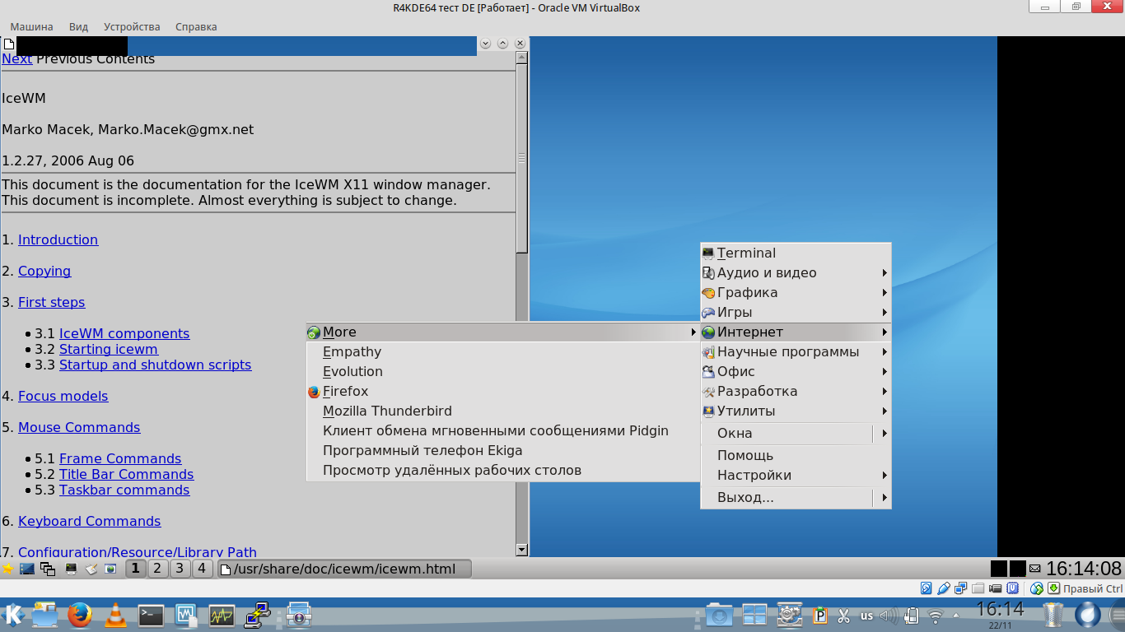Select Terminal from the IceWM menu
The height and width of the screenshot is (632, 1125).
(796, 253)
